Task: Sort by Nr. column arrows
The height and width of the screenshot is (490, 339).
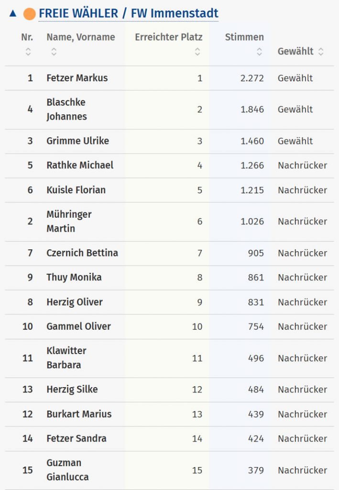Action: (x=28, y=51)
